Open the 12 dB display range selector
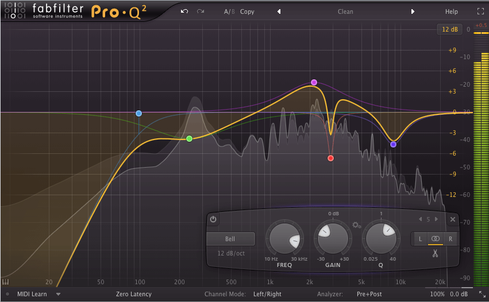The height and width of the screenshot is (302, 489). click(x=449, y=29)
